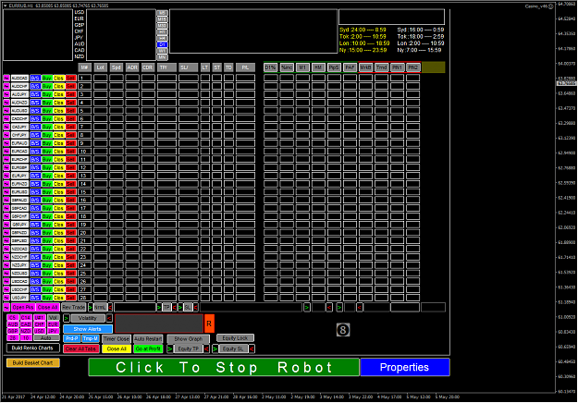Viewport: 578px width, 403px height.
Task: Click the chart icon beside Open Pks
Action: [x=6, y=307]
